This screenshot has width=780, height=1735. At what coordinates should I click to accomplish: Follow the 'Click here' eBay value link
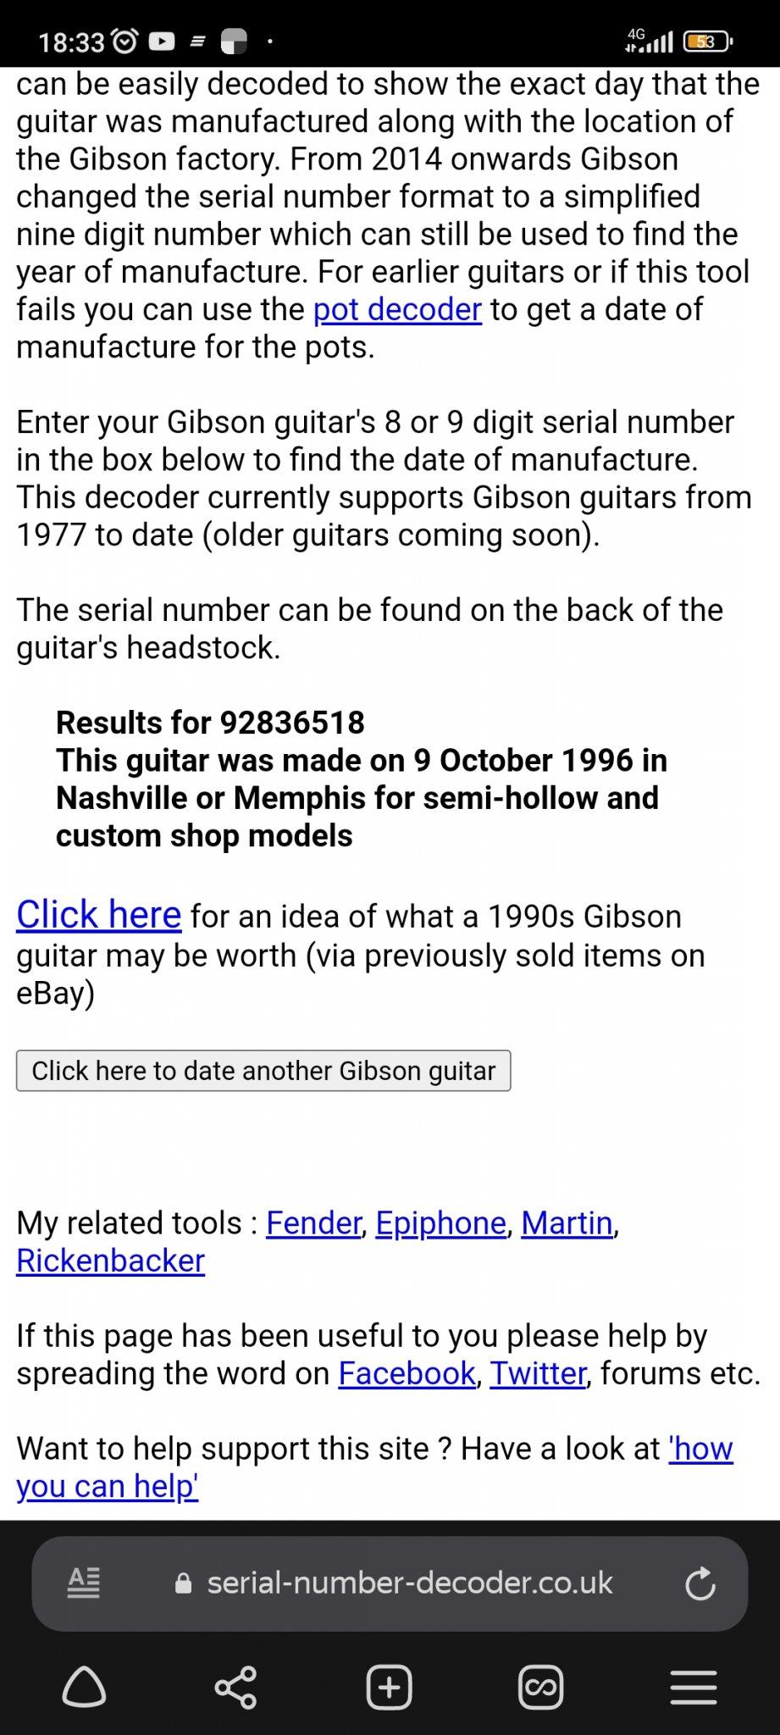pos(98,915)
